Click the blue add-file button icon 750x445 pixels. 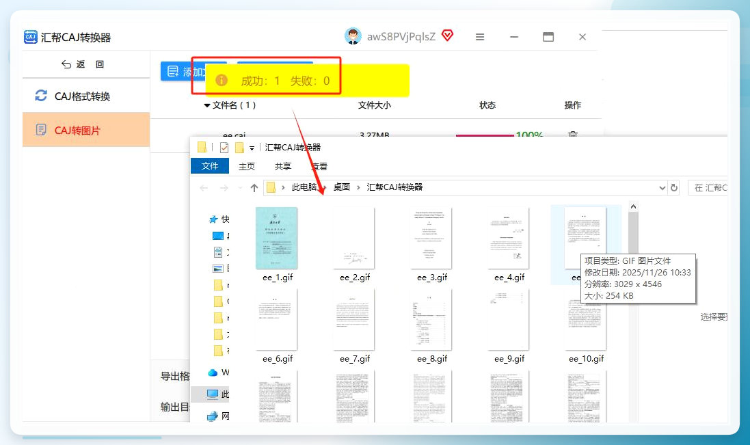[173, 72]
